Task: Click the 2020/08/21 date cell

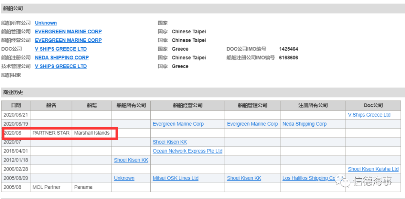Action: [16, 115]
